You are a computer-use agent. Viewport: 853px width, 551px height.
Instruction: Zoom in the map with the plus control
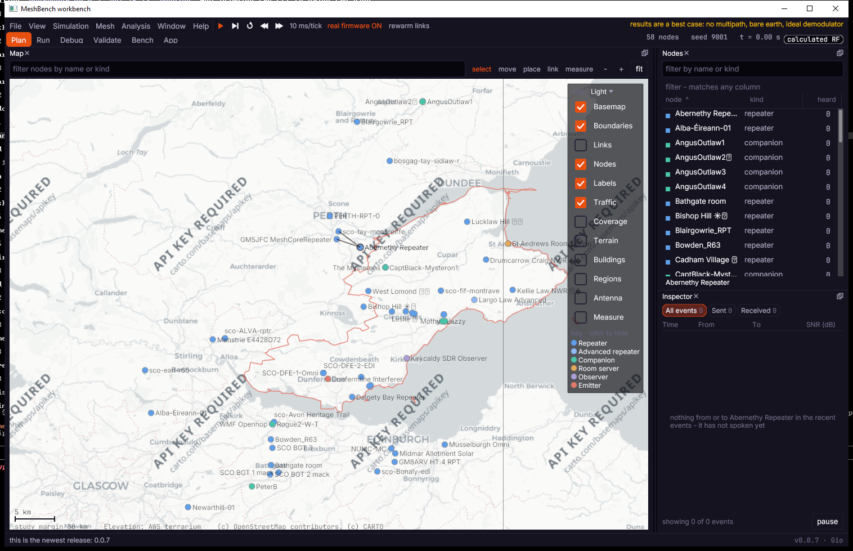point(621,69)
